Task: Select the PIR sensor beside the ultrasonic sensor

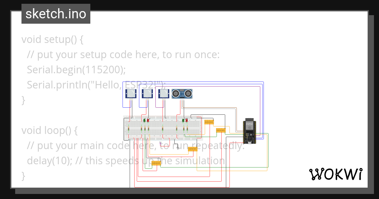Action: tap(164, 93)
